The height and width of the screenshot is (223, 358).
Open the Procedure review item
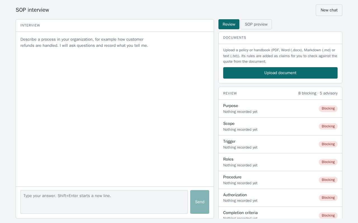(x=280, y=180)
